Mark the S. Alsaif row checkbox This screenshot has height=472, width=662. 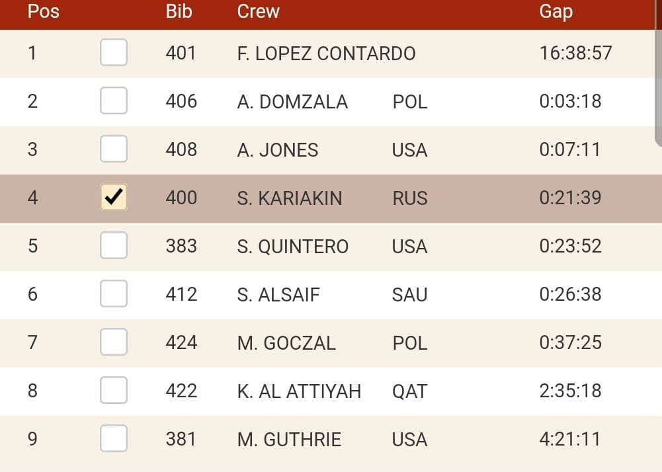pyautogui.click(x=114, y=294)
